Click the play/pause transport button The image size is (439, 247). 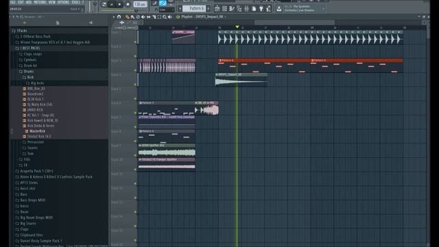tap(112, 4)
